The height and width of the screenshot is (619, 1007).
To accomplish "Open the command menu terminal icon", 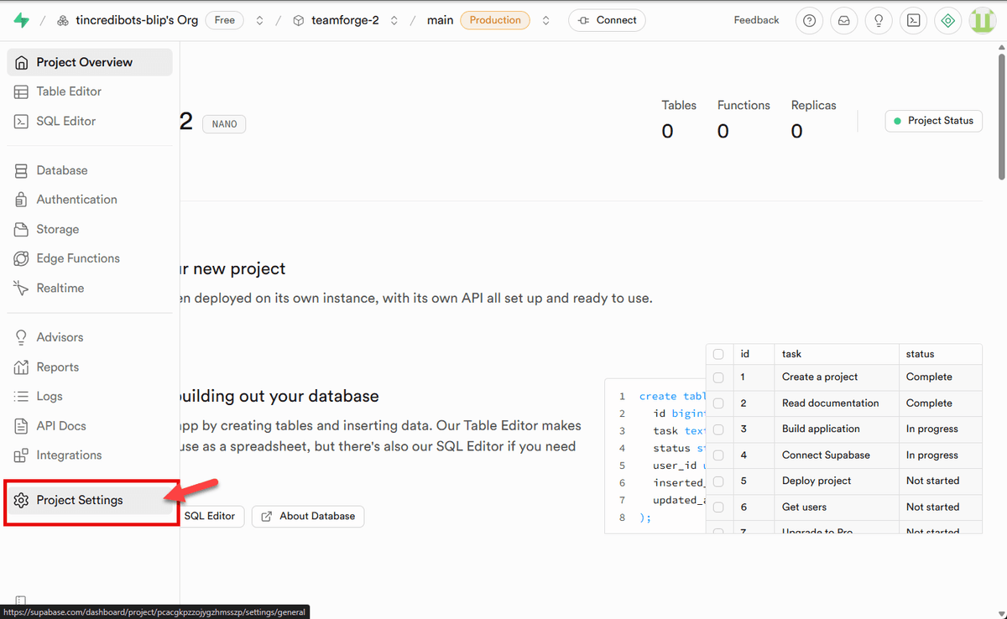I will tap(913, 20).
